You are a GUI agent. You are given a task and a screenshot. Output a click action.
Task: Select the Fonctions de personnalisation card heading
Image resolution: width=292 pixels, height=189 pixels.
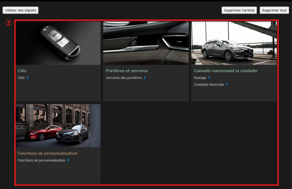click(48, 153)
